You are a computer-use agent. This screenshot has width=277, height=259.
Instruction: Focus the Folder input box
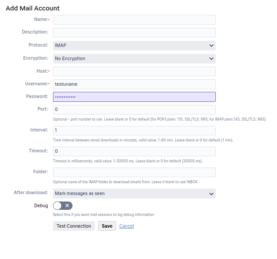click(x=134, y=172)
